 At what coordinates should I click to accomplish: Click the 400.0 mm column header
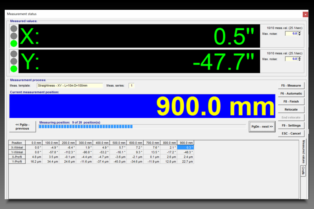(x=101, y=143)
